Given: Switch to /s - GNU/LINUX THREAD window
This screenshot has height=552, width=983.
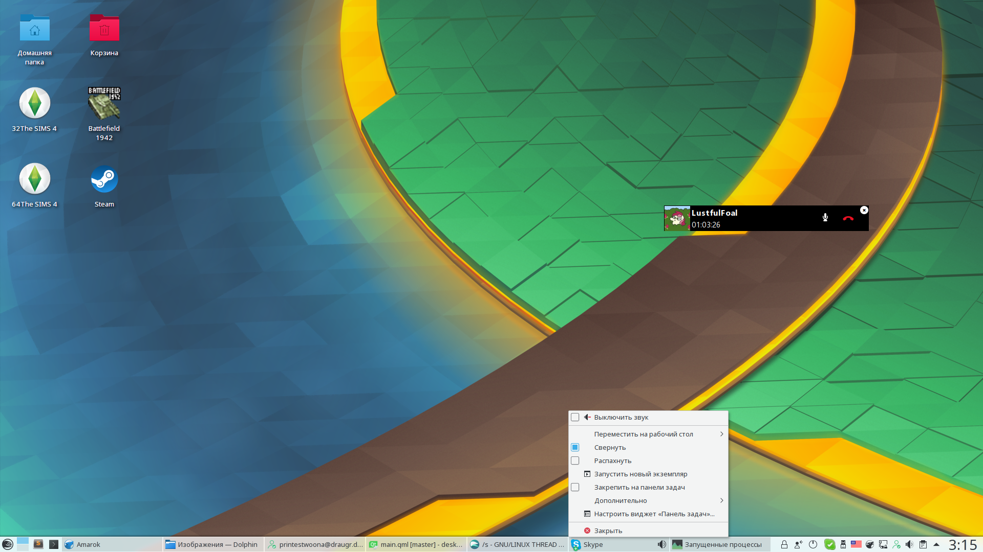Looking at the screenshot, I should tap(518, 544).
